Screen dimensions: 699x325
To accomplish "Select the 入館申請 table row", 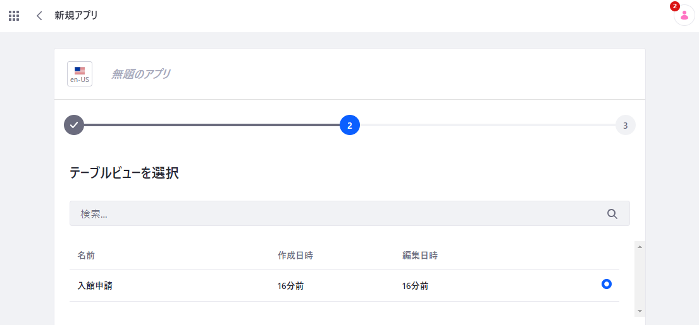I will coord(344,285).
